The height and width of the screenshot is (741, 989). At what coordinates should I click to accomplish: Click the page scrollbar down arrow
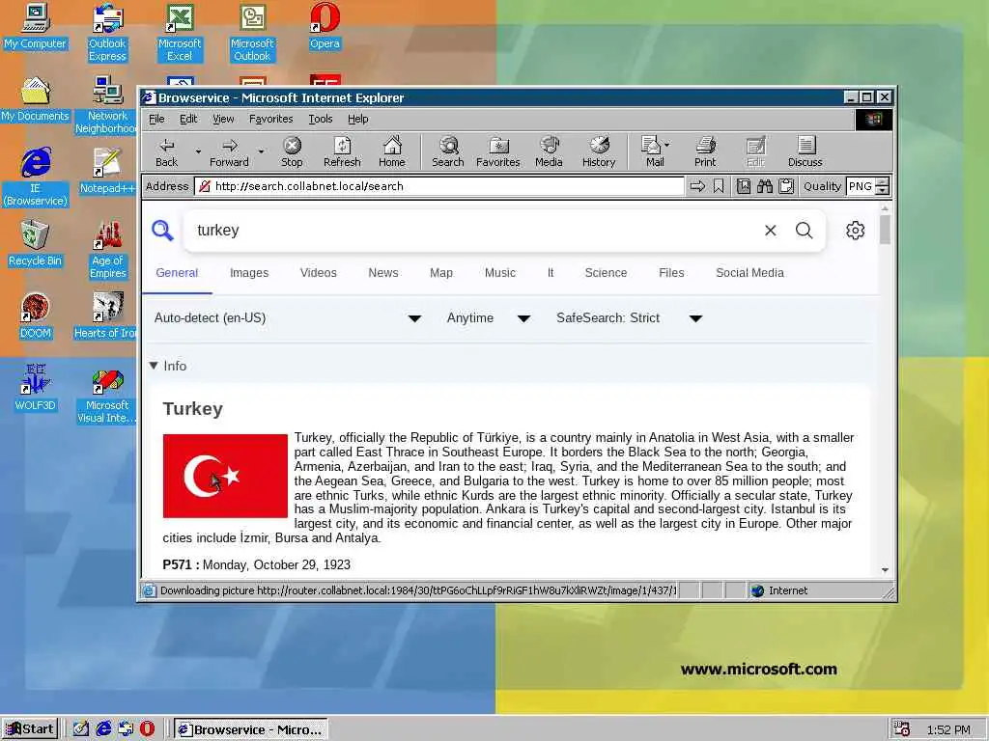(x=885, y=569)
